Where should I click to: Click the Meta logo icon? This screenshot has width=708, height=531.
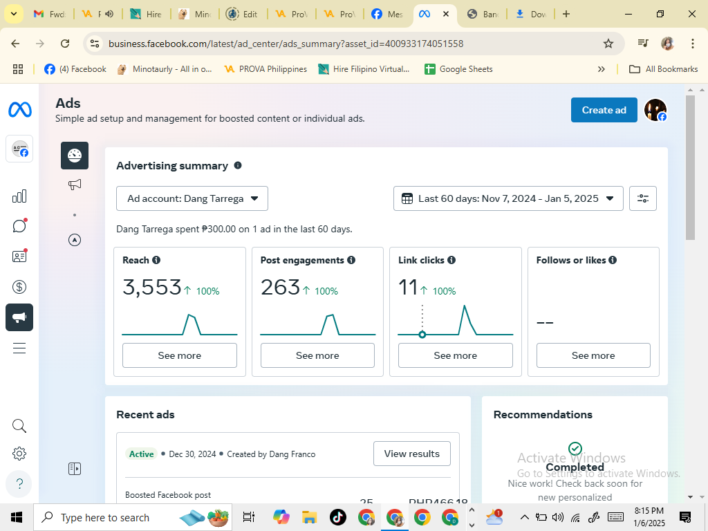point(19,110)
